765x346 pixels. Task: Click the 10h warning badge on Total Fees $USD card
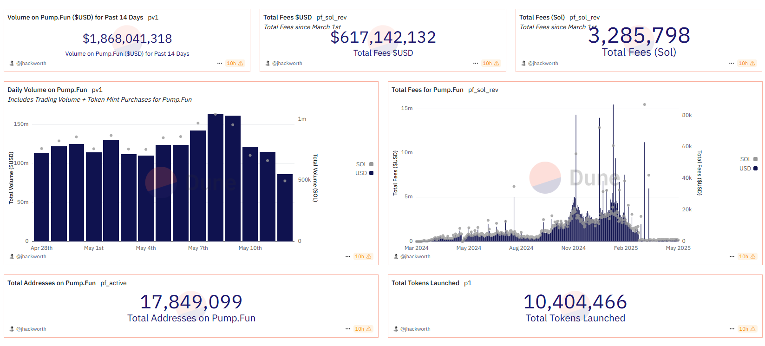point(491,63)
